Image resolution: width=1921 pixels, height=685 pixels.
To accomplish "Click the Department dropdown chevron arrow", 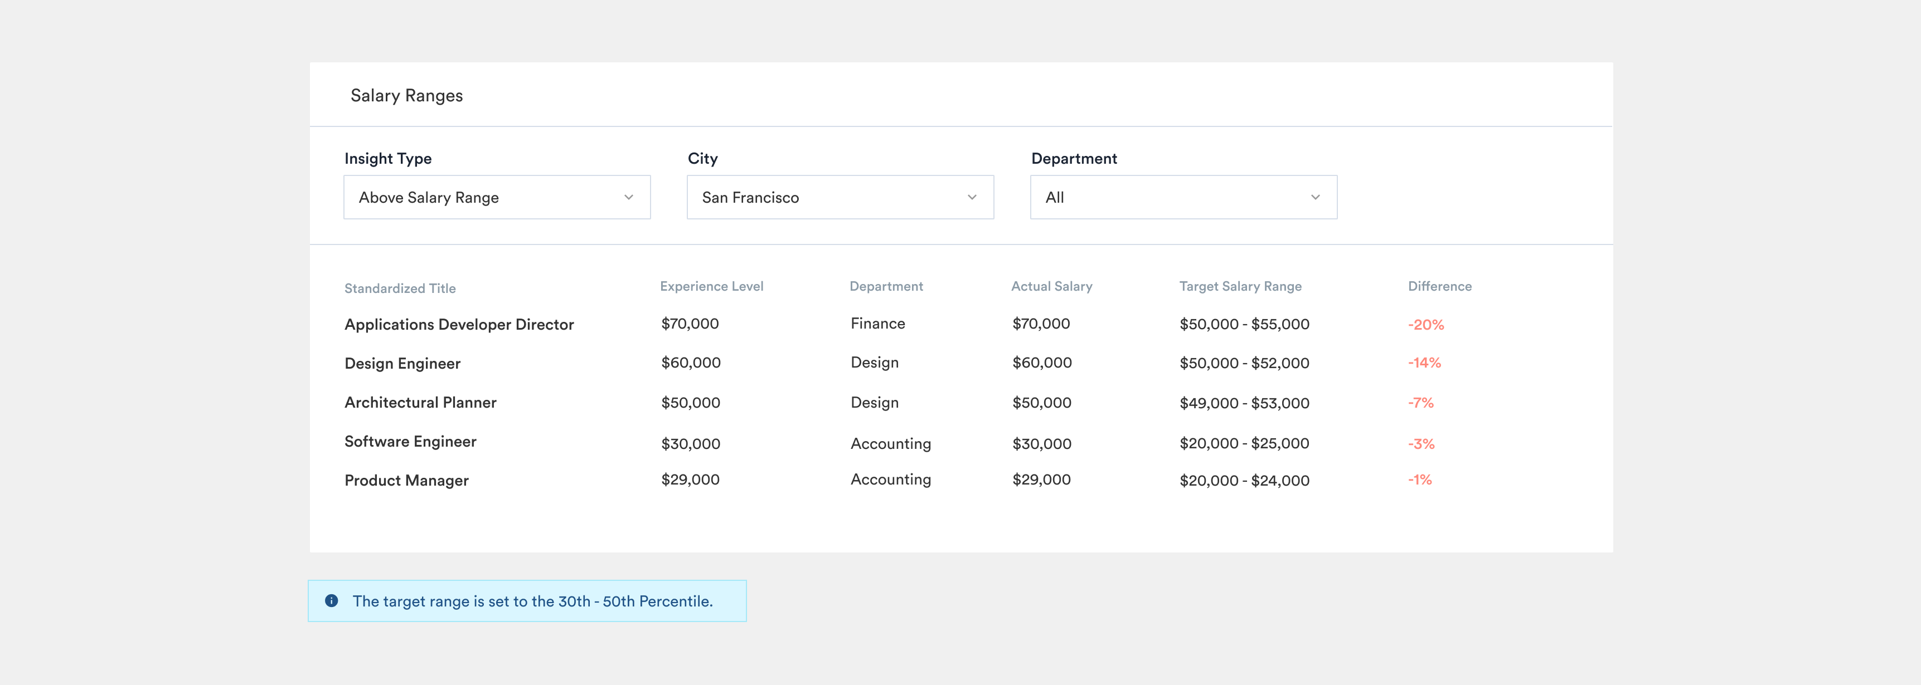I will click(1316, 198).
